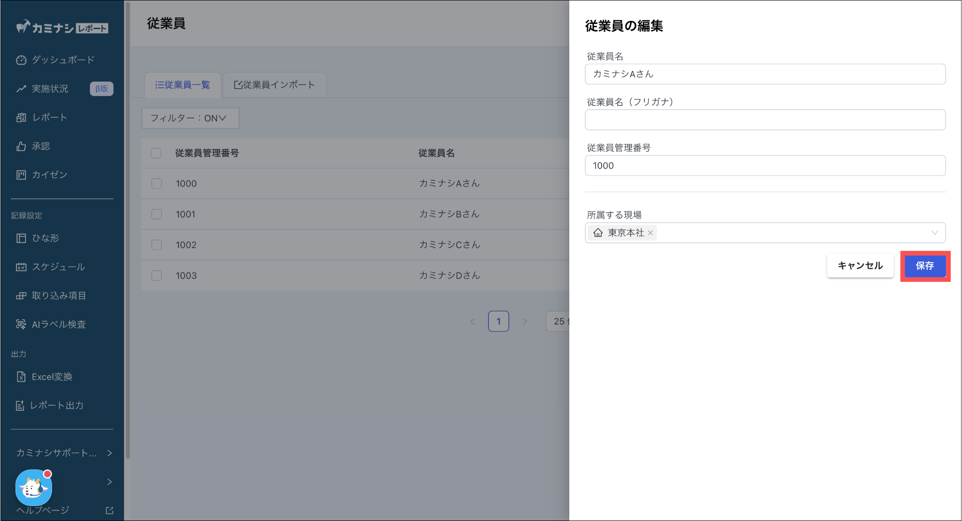Open the 実施状況 chart icon

pyautogui.click(x=21, y=89)
